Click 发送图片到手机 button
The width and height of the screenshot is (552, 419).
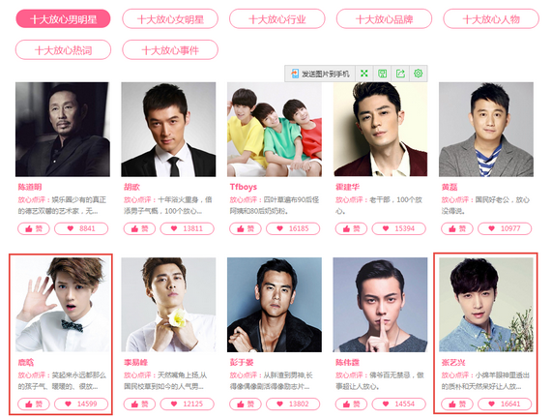click(320, 74)
